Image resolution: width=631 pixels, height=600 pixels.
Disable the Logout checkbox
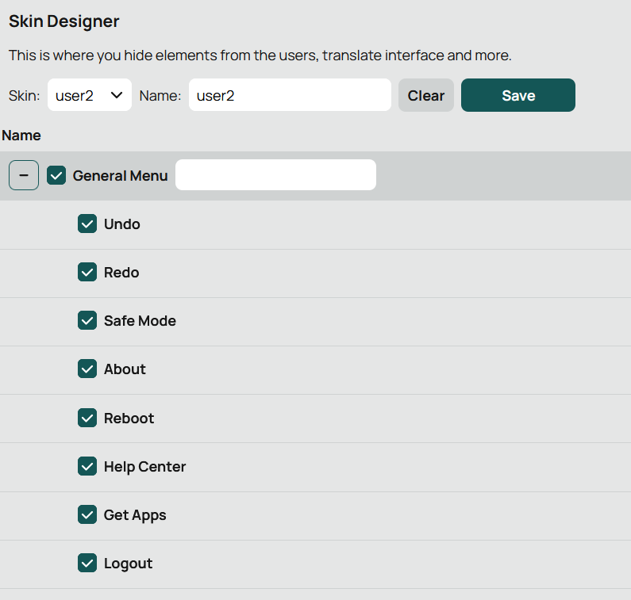pos(87,563)
